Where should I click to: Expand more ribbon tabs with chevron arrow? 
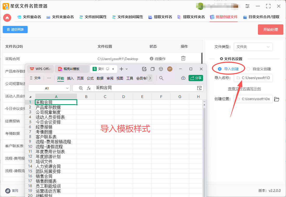[150, 78]
